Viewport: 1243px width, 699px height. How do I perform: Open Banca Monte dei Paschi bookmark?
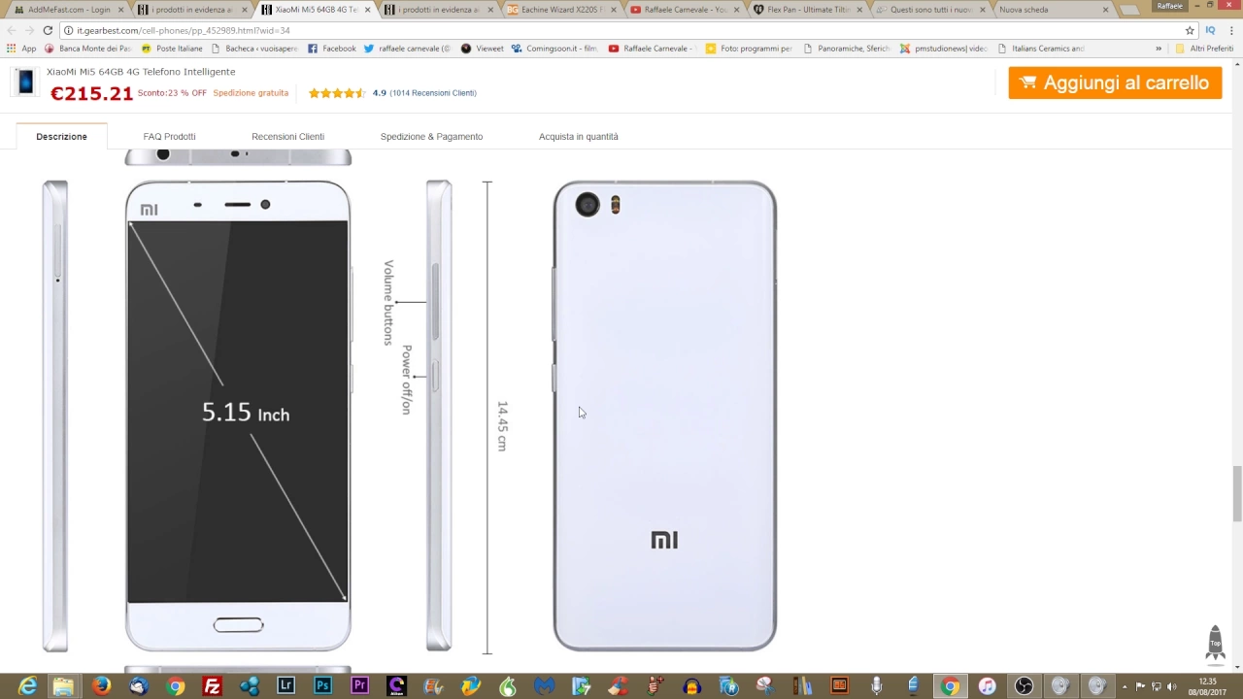click(87, 49)
